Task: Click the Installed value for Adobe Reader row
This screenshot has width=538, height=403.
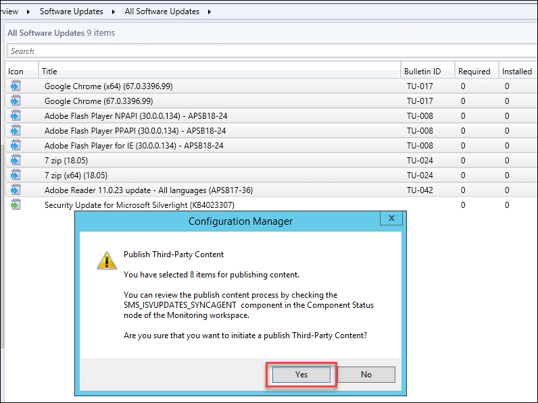Action: pos(507,190)
